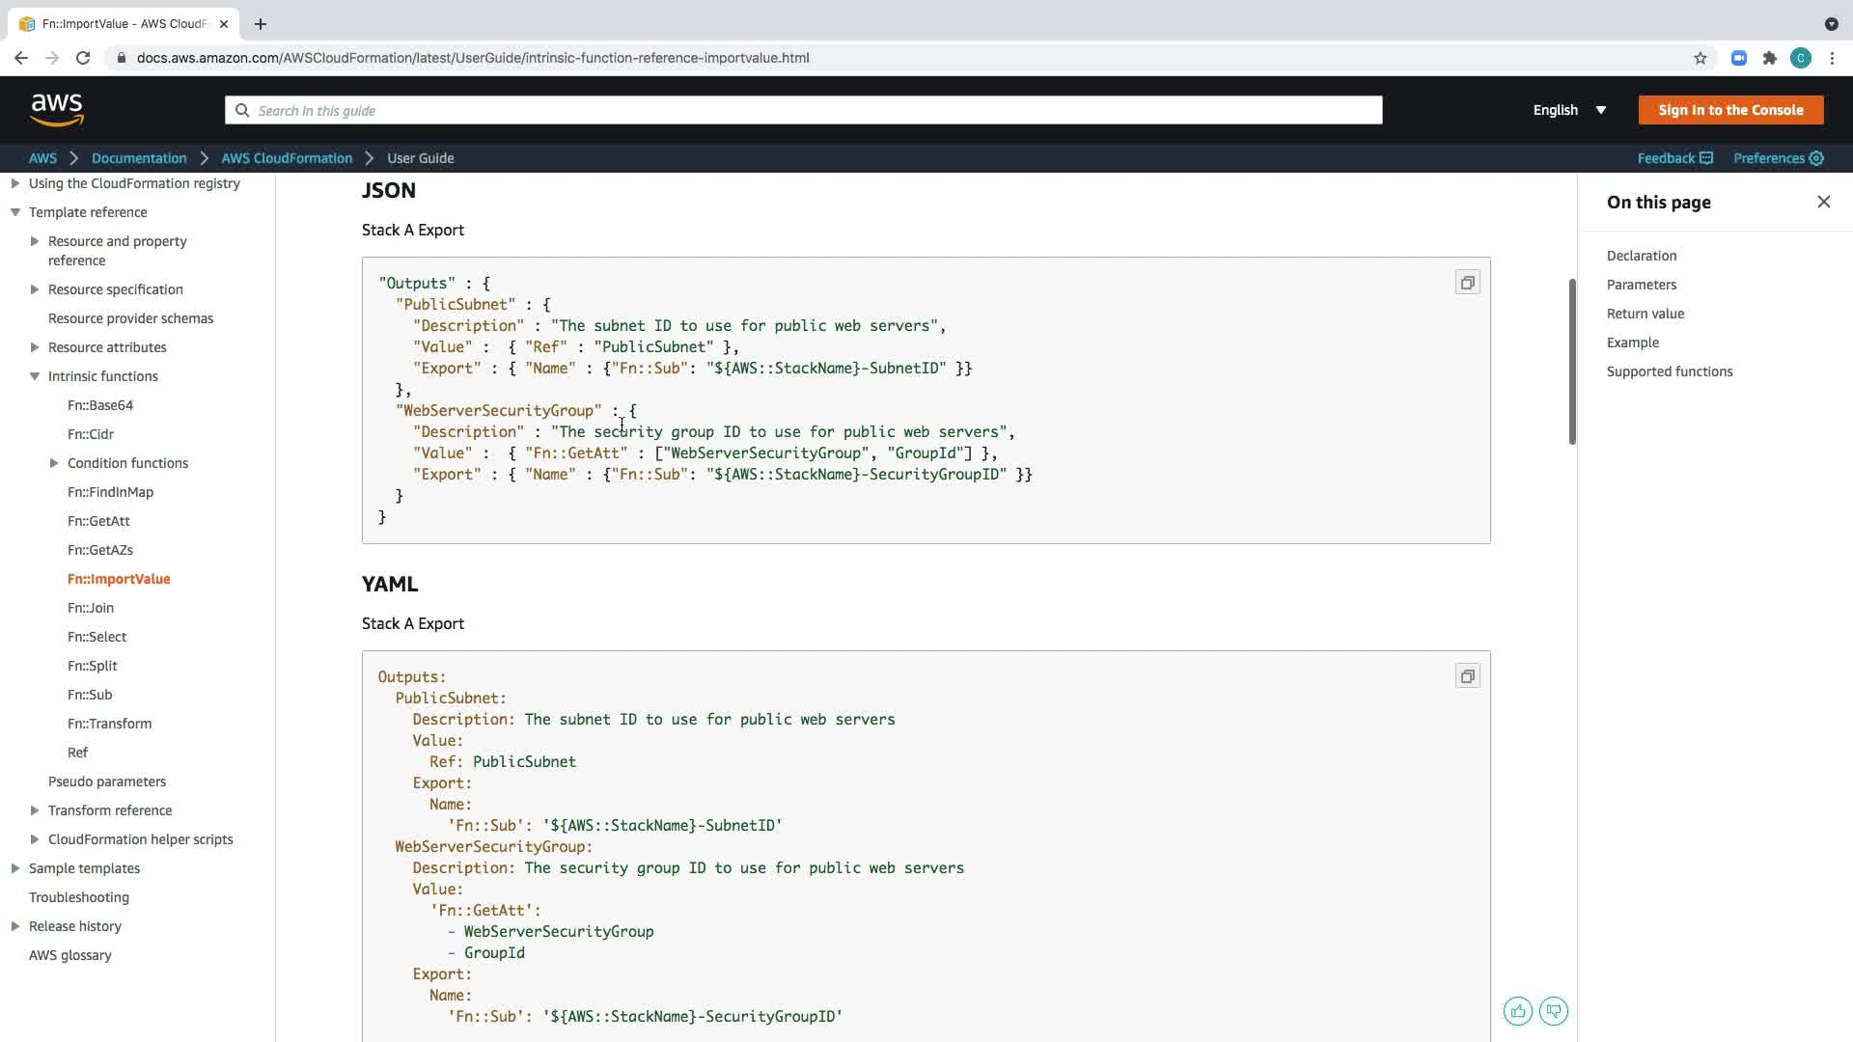Click the thumbs up feedback icon

(1517, 1011)
